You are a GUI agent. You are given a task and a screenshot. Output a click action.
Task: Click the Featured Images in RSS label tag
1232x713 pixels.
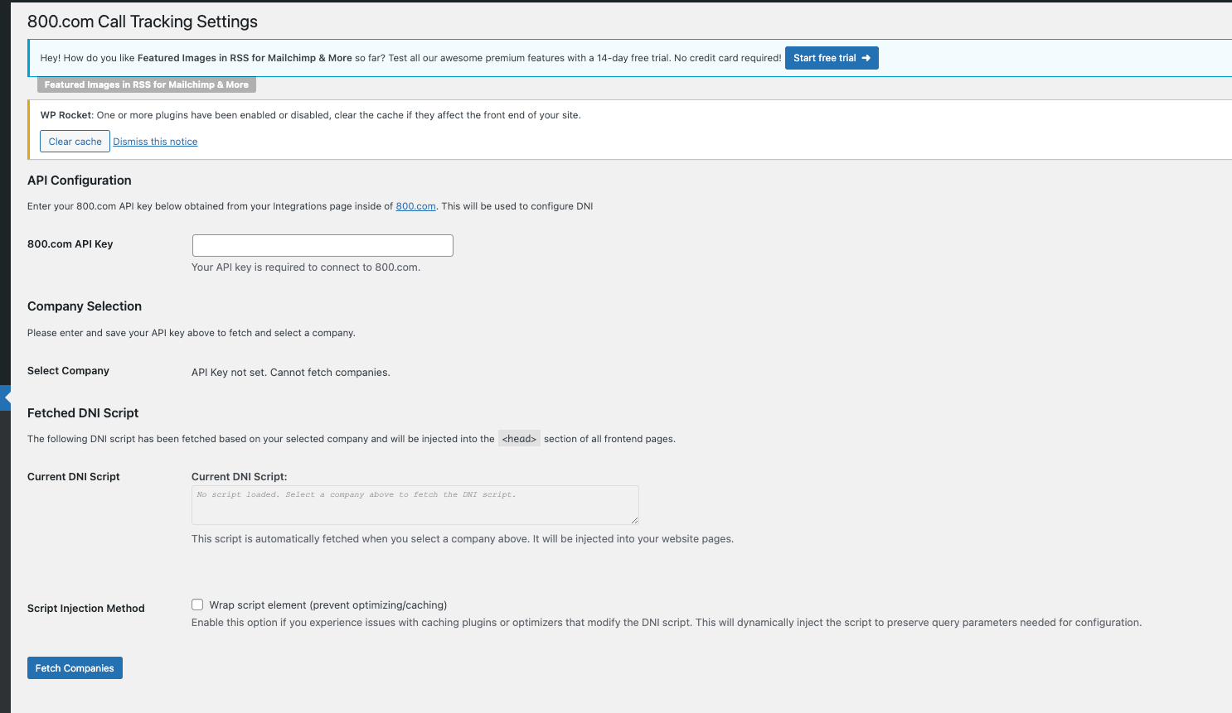pos(147,84)
